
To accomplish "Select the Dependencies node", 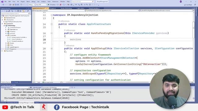I will pos(14,30).
